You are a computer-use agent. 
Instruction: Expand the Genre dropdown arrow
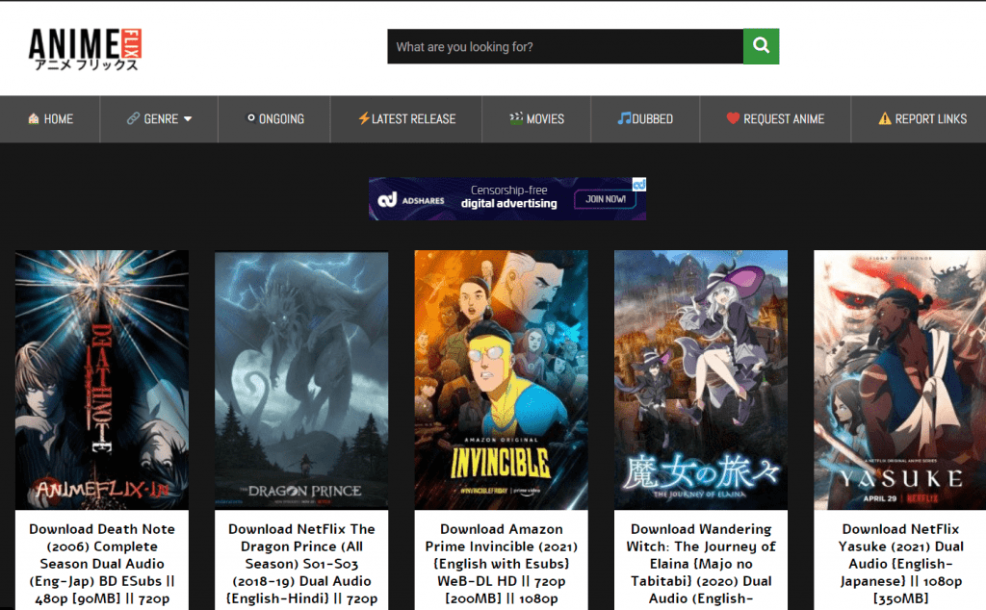click(188, 118)
